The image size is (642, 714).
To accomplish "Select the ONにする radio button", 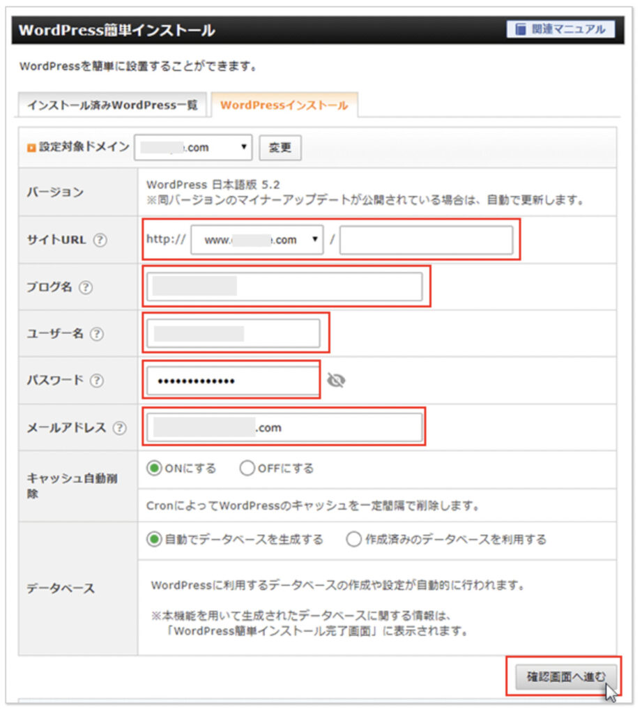I will 154,468.
